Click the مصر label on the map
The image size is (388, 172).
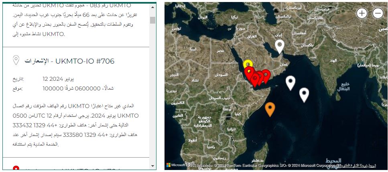220,51
